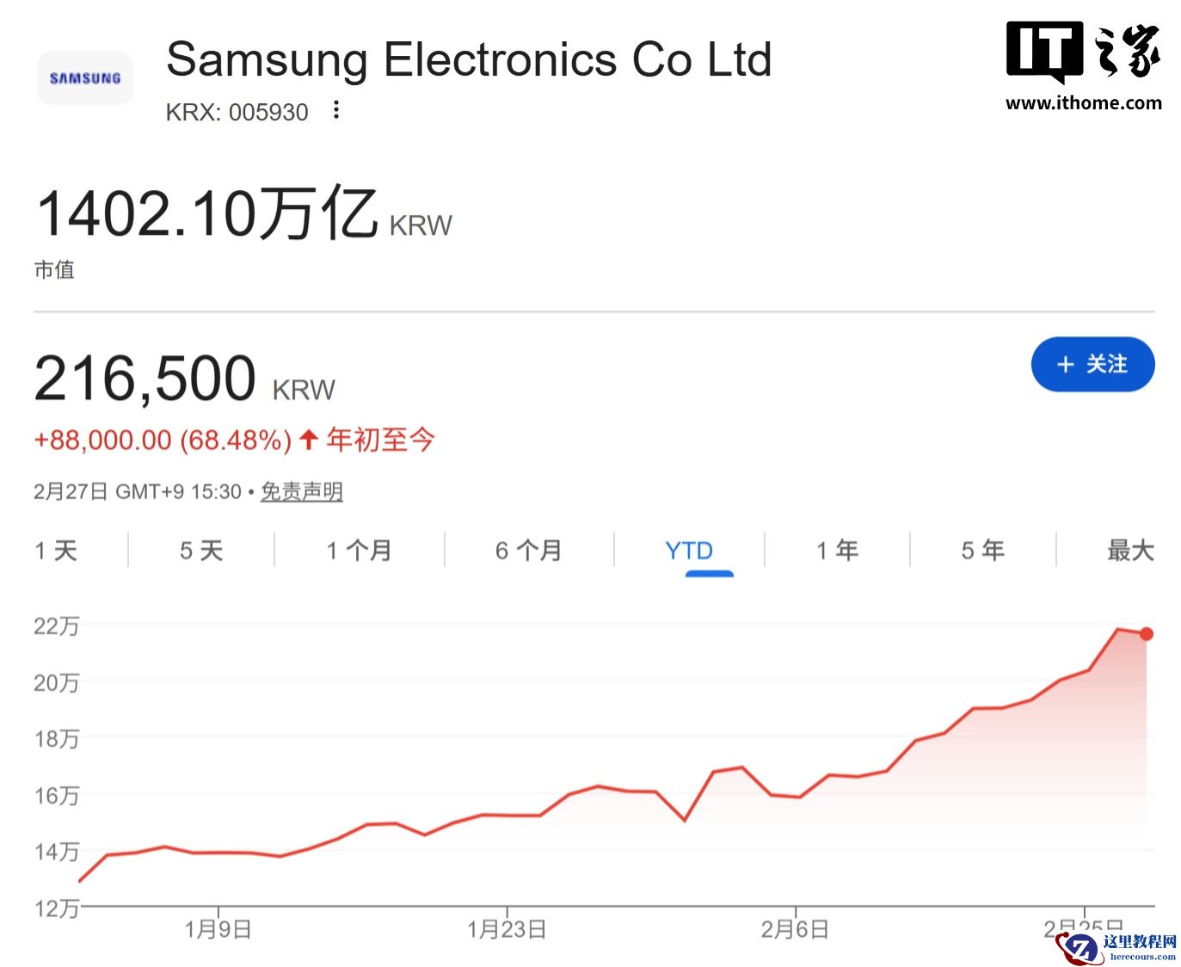Switch to the 6 个月 range tab
Image resolution: width=1181 pixels, height=967 pixels.
529,550
